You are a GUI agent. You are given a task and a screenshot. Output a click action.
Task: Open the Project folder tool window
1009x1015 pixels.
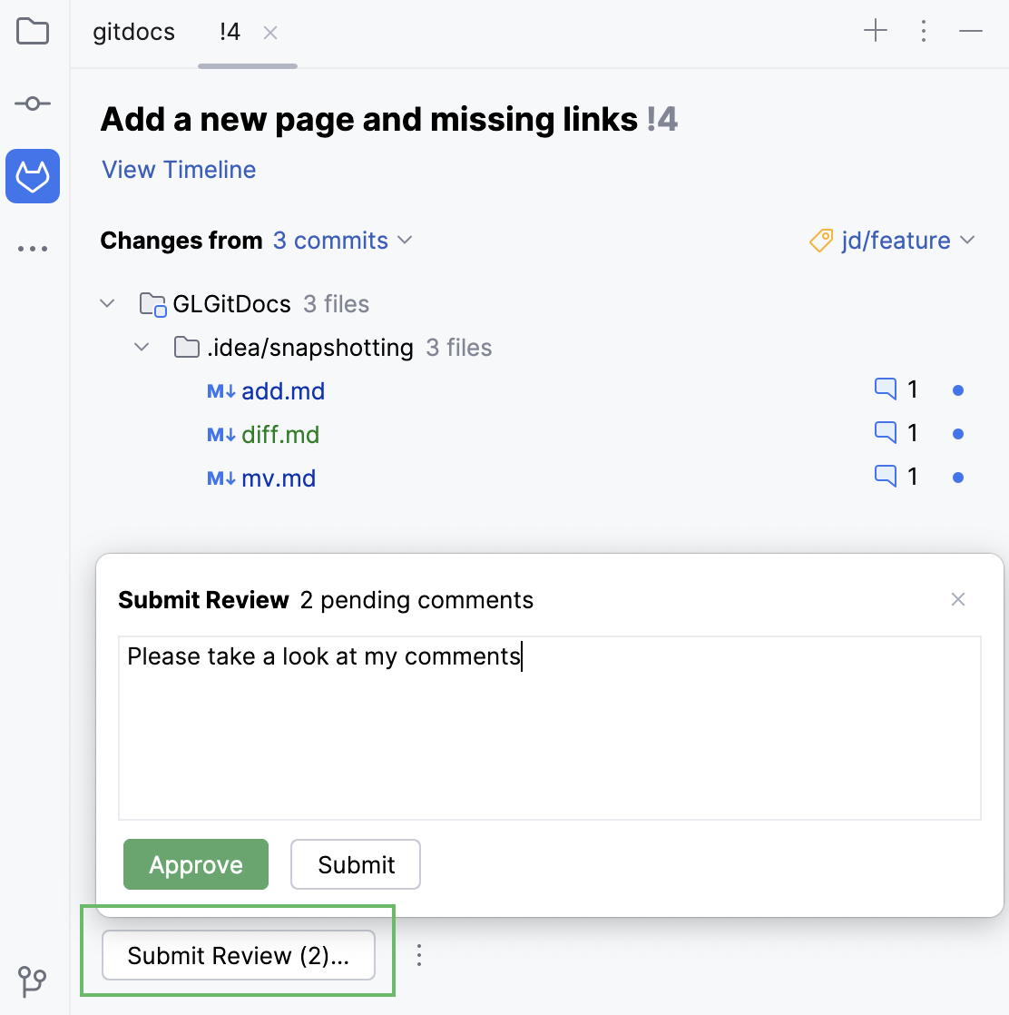click(x=33, y=31)
